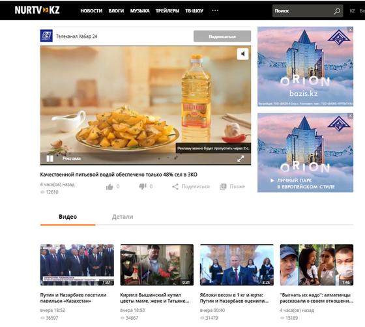The width and height of the screenshot is (365, 327).
Task: Click the Подписаться subscribe button
Action: click(222, 36)
